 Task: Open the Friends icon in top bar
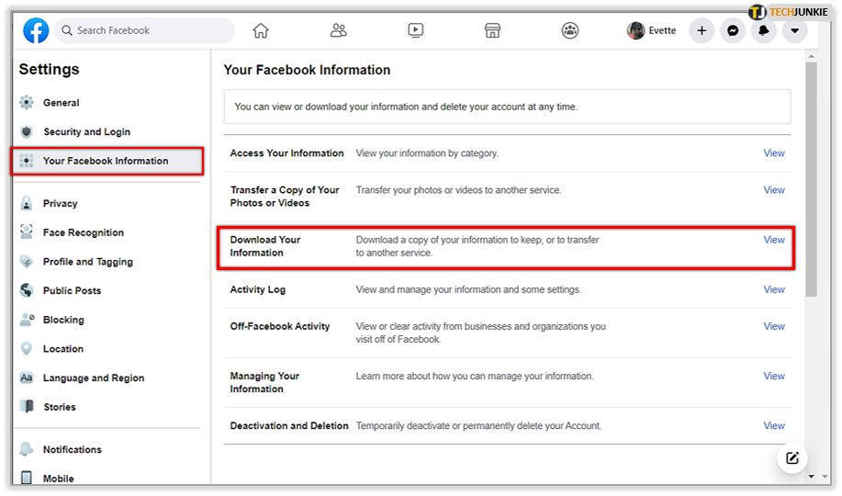(x=338, y=30)
